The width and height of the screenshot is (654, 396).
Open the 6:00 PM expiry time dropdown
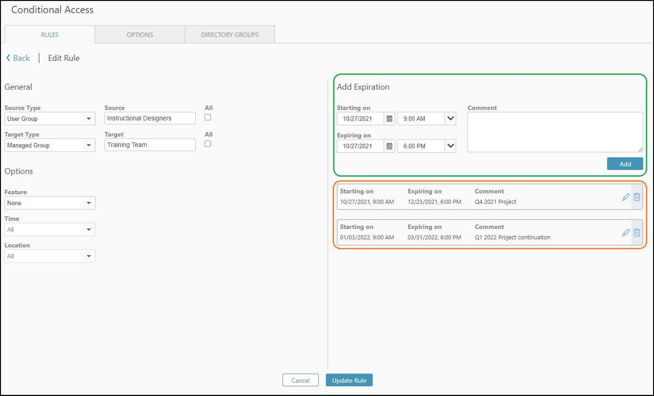450,146
